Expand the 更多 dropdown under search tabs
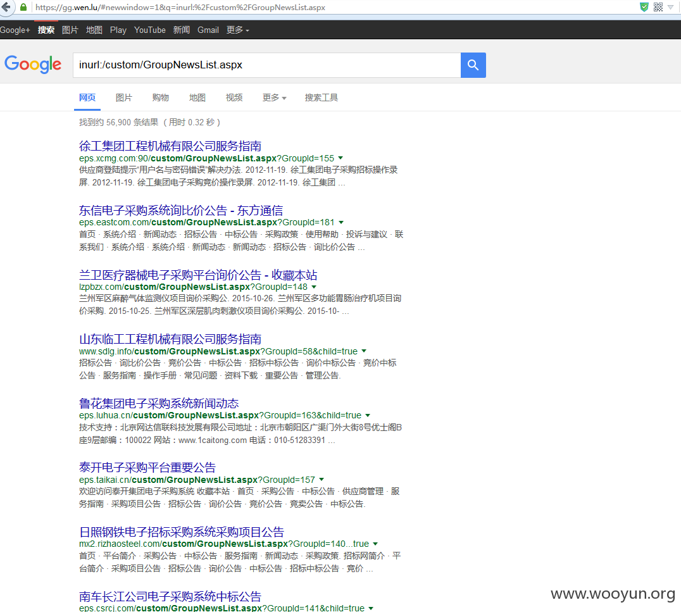 tap(275, 97)
